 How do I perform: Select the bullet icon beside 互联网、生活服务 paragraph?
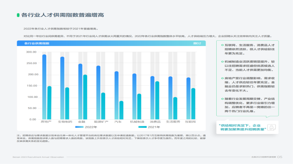(x=222, y=45)
